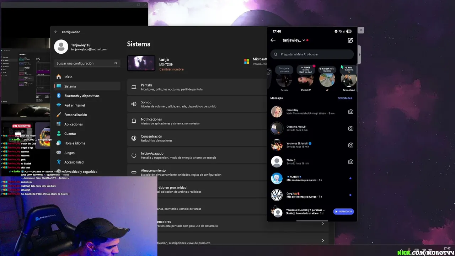Viewport: 455px width, 256px height.
Task: Click the Preguntar a Meta AI search field
Action: (312, 54)
